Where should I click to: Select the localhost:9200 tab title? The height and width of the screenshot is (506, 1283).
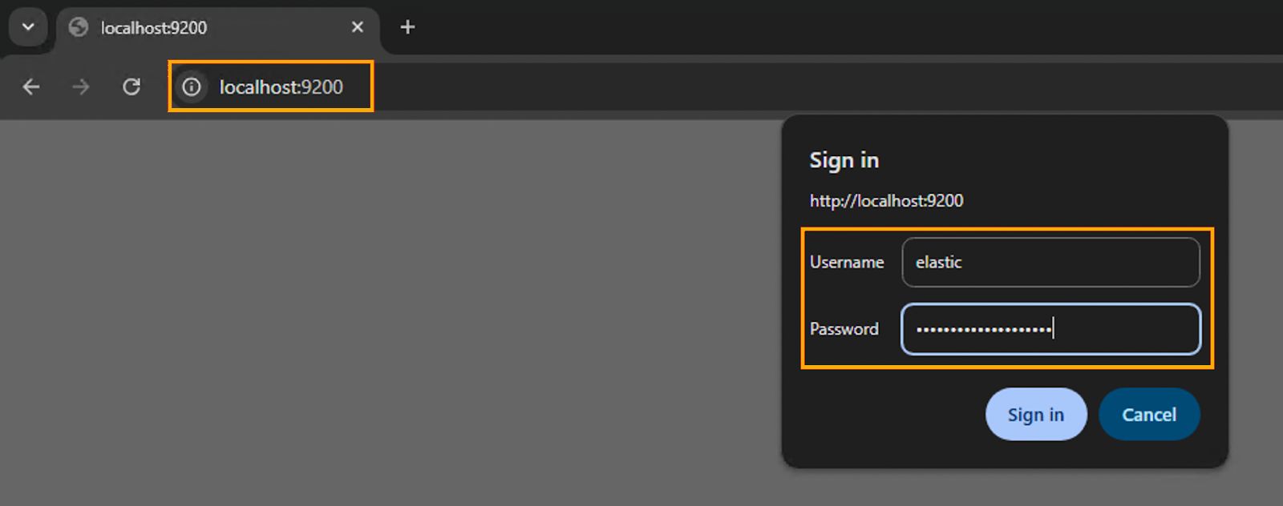(154, 28)
